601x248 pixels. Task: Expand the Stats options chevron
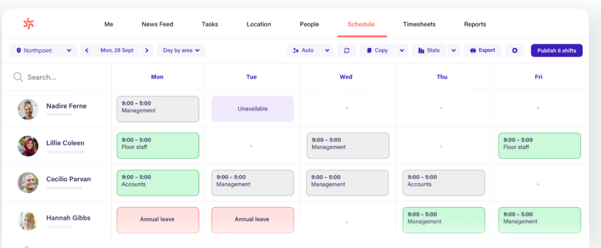[454, 51]
